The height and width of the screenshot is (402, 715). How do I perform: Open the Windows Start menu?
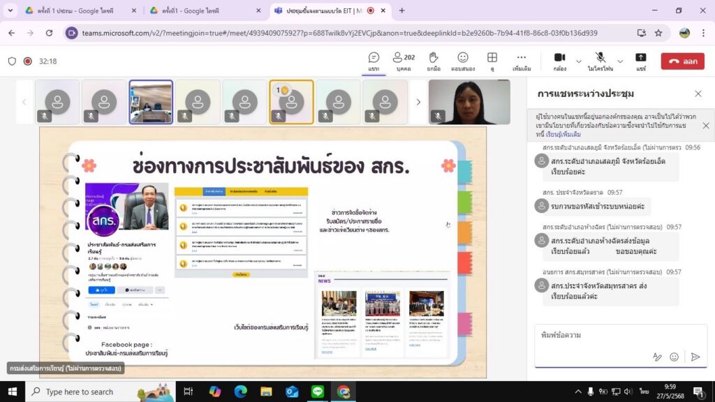point(13,392)
